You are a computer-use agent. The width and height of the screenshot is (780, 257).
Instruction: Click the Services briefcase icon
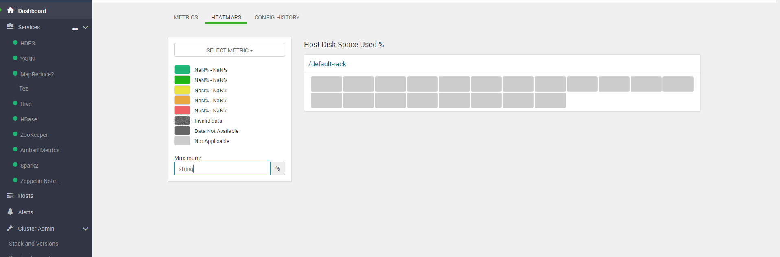click(x=10, y=27)
